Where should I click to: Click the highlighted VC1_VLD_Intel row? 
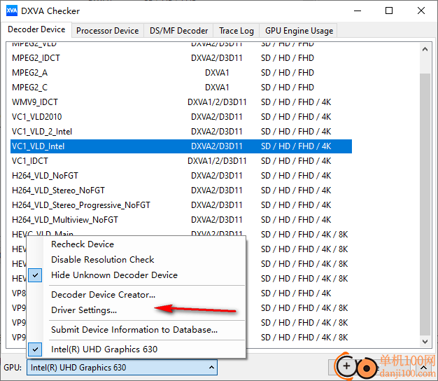click(181, 146)
